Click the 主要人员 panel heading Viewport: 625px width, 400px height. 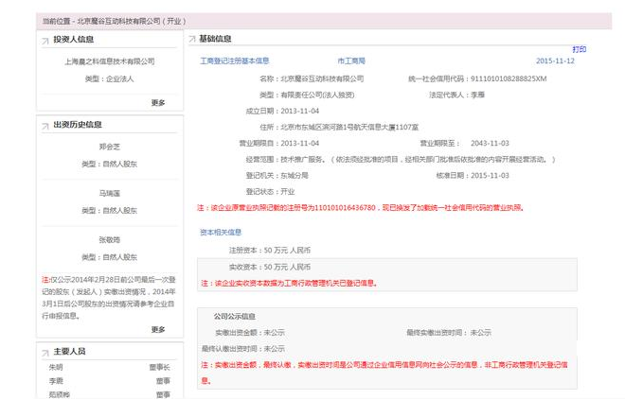(x=69, y=352)
